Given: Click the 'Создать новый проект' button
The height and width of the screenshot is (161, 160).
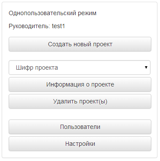Looking at the screenshot, I should (80, 44).
